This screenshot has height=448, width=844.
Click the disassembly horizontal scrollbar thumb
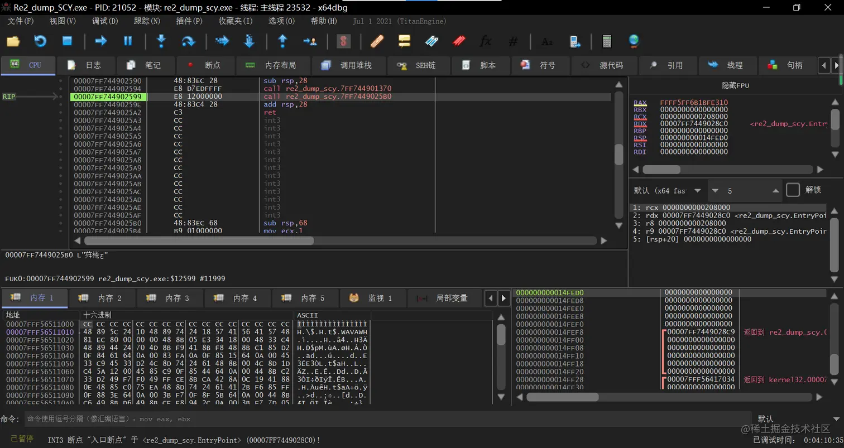click(x=199, y=241)
